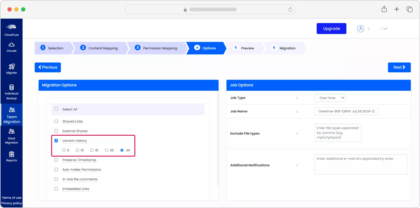Click the Exclude File types textbox

[338, 133]
